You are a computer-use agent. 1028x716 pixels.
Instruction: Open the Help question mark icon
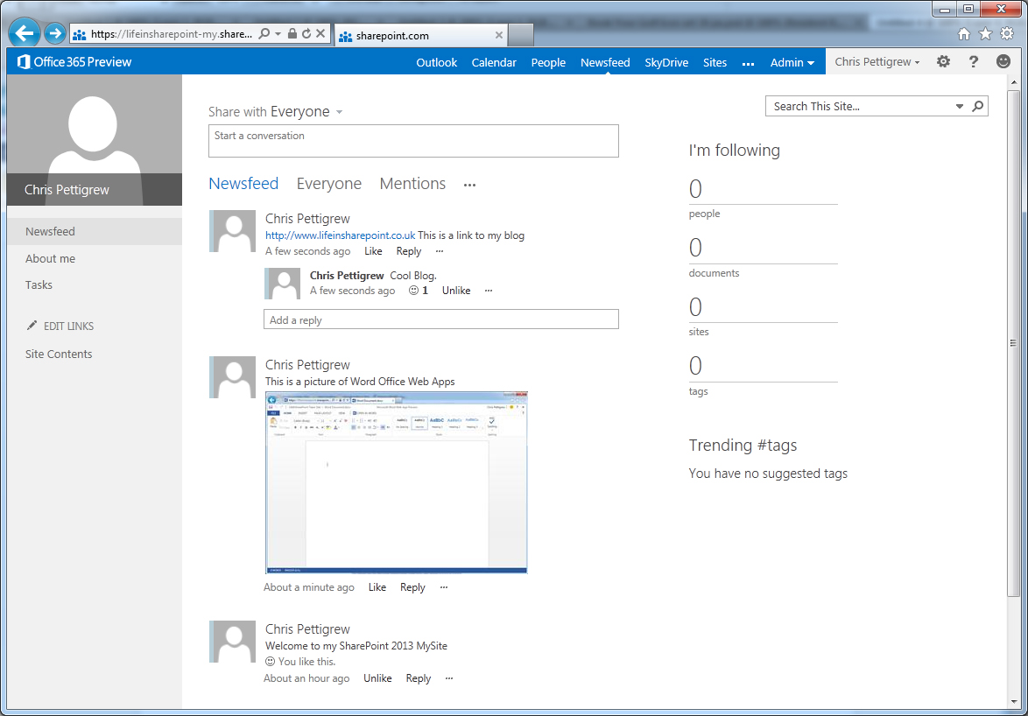click(974, 61)
